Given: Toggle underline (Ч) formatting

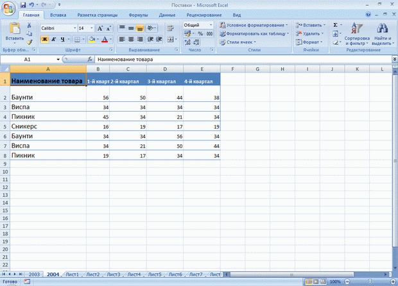Looking at the screenshot, I should [62, 39].
